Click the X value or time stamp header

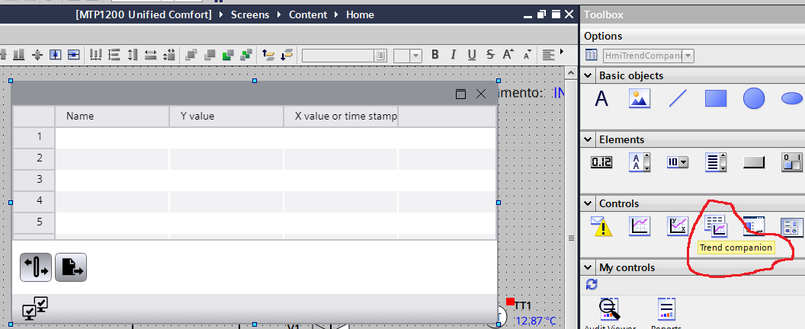341,117
